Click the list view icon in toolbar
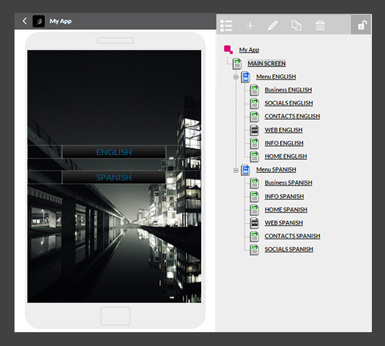Viewport: 385px width, 346px height. click(226, 26)
